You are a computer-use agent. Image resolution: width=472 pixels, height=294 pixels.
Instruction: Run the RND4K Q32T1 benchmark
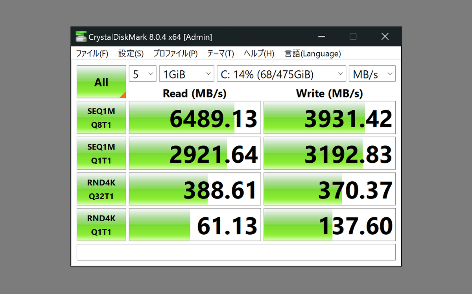(x=101, y=189)
